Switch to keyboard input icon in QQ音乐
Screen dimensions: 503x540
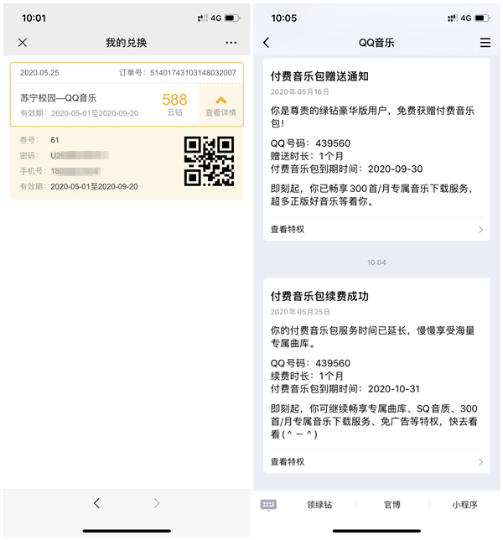point(268,505)
